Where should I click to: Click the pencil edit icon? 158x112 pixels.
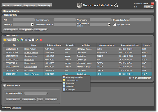pyautogui.click(x=37, y=40)
